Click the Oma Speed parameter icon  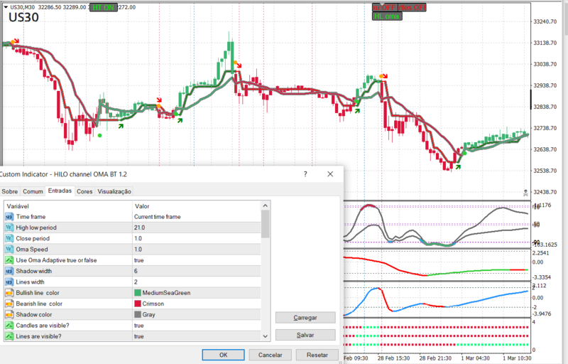(10, 249)
